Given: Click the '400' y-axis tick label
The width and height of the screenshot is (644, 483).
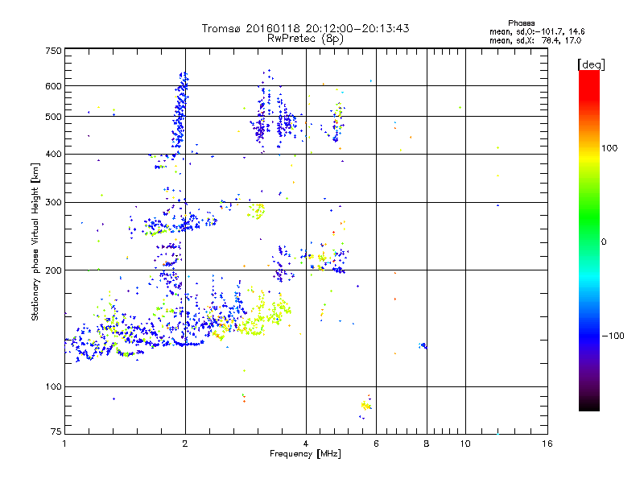Looking at the screenshot, I should pos(53,155).
